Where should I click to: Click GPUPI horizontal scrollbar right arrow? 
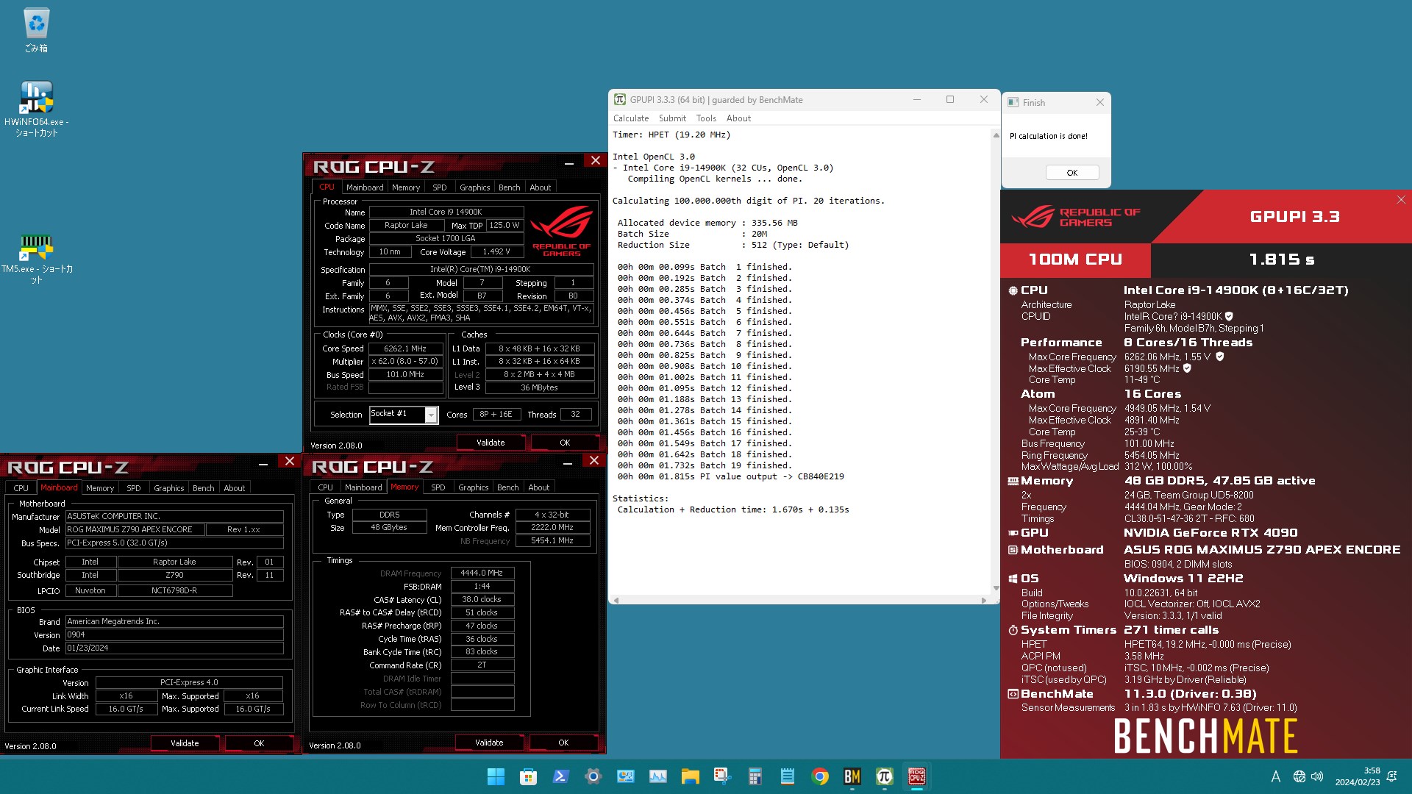click(x=984, y=601)
